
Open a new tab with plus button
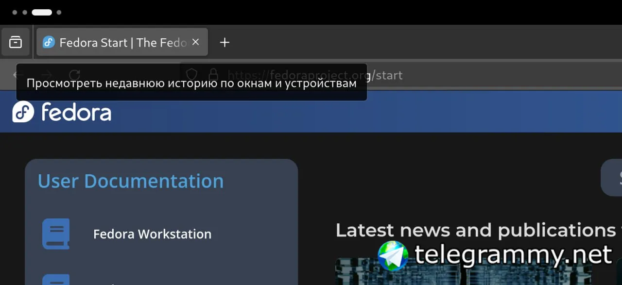(x=225, y=42)
